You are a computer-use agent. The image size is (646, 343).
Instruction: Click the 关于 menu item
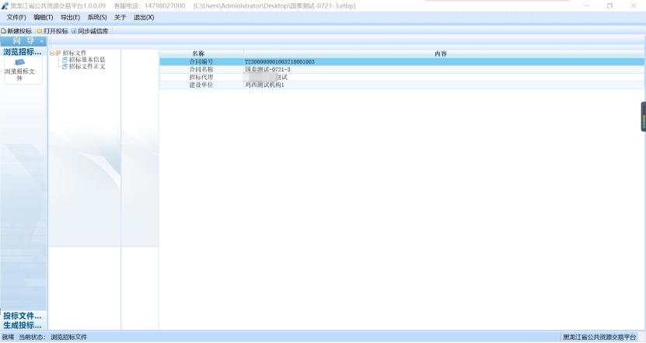[120, 17]
